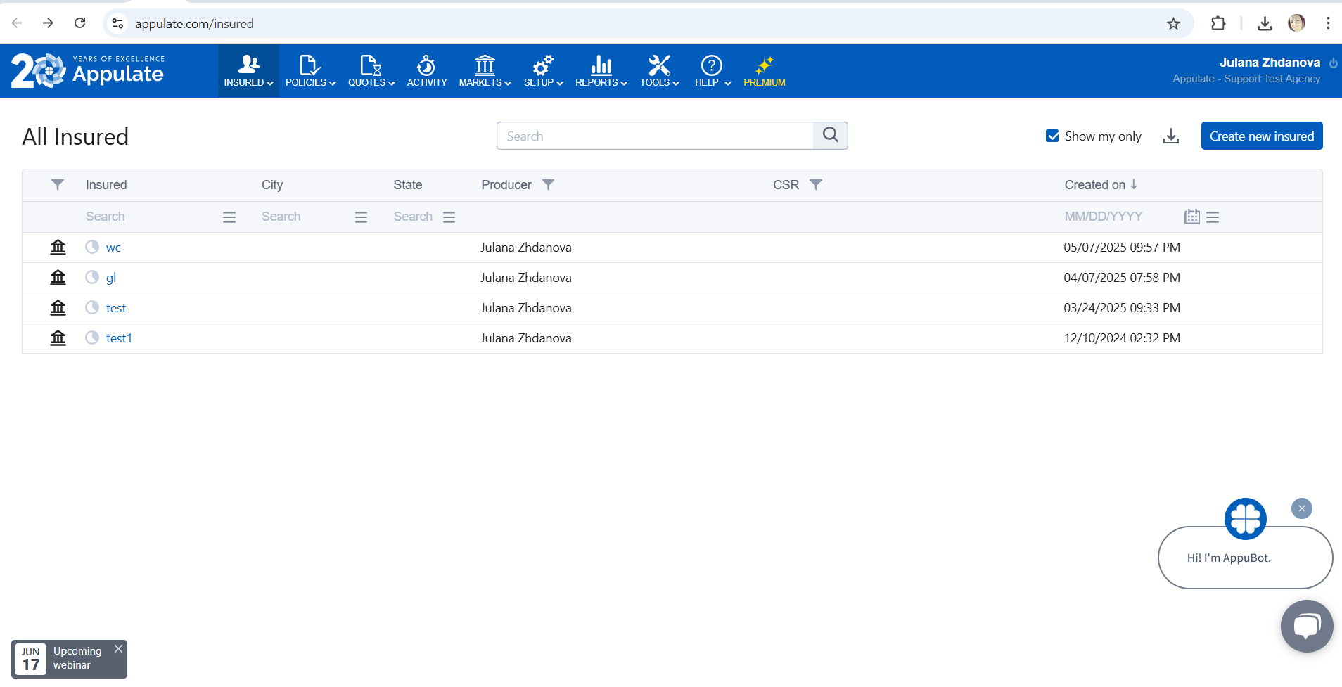Click Create new insured button

tap(1261, 136)
